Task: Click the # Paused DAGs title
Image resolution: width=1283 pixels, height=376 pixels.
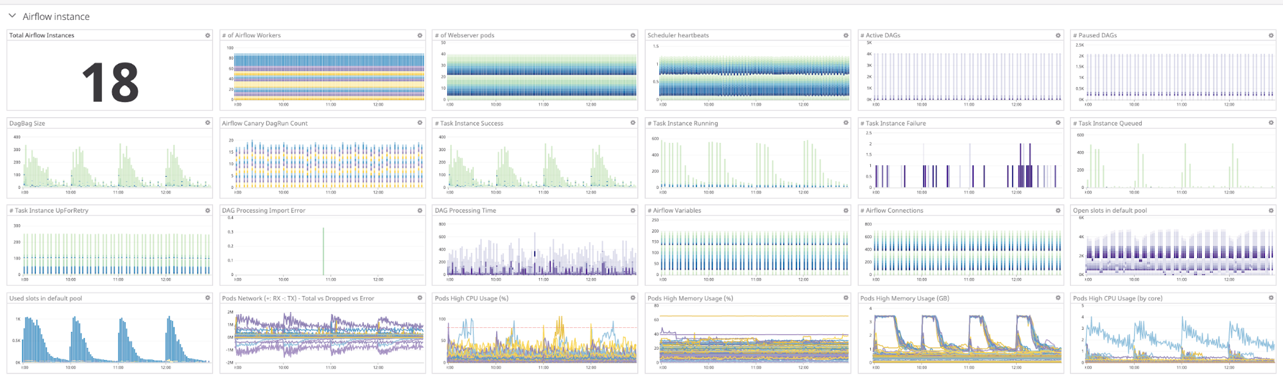Action: click(x=1095, y=35)
